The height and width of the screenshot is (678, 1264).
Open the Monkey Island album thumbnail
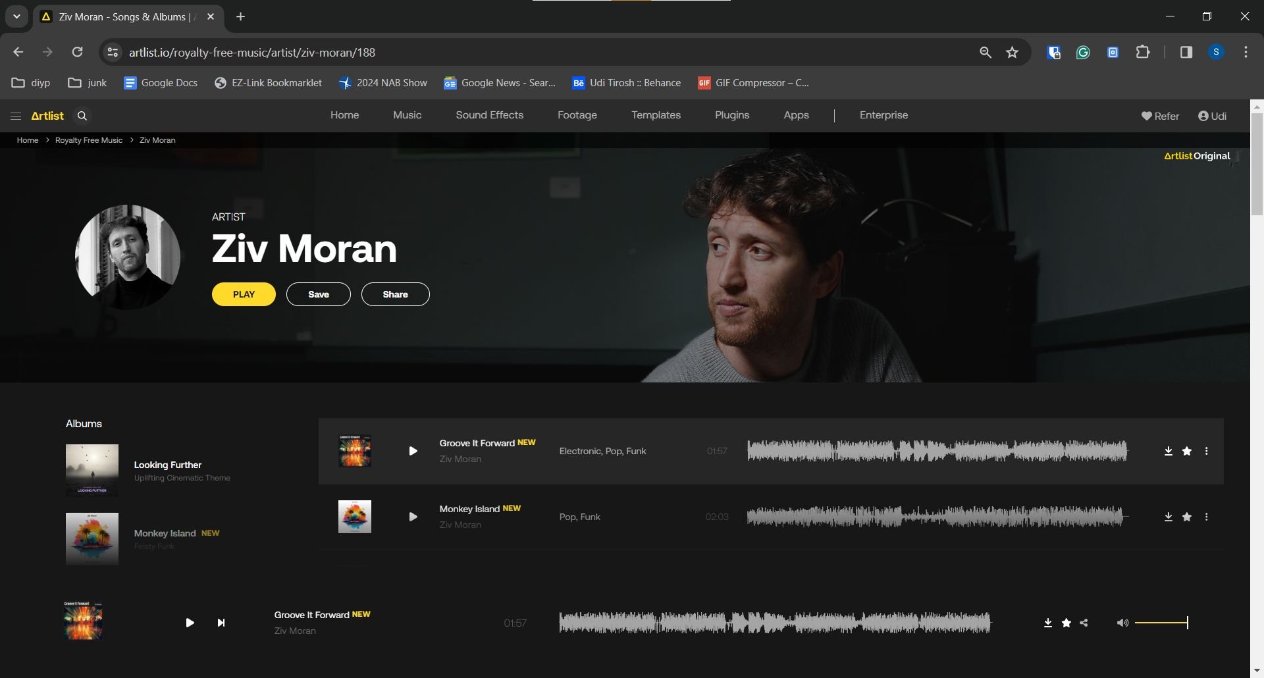(x=92, y=539)
